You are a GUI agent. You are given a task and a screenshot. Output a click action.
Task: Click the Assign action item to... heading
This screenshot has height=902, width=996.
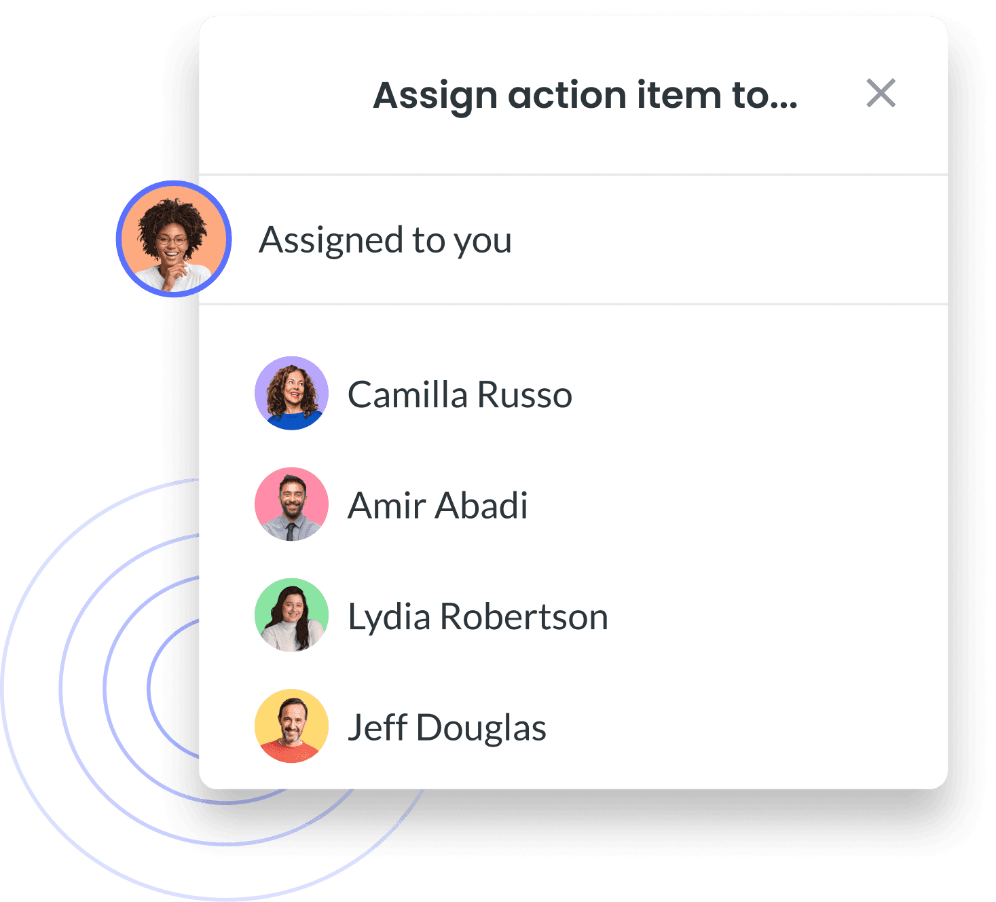[x=585, y=96]
